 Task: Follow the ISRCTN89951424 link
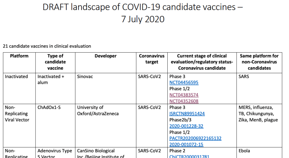pos(187,114)
